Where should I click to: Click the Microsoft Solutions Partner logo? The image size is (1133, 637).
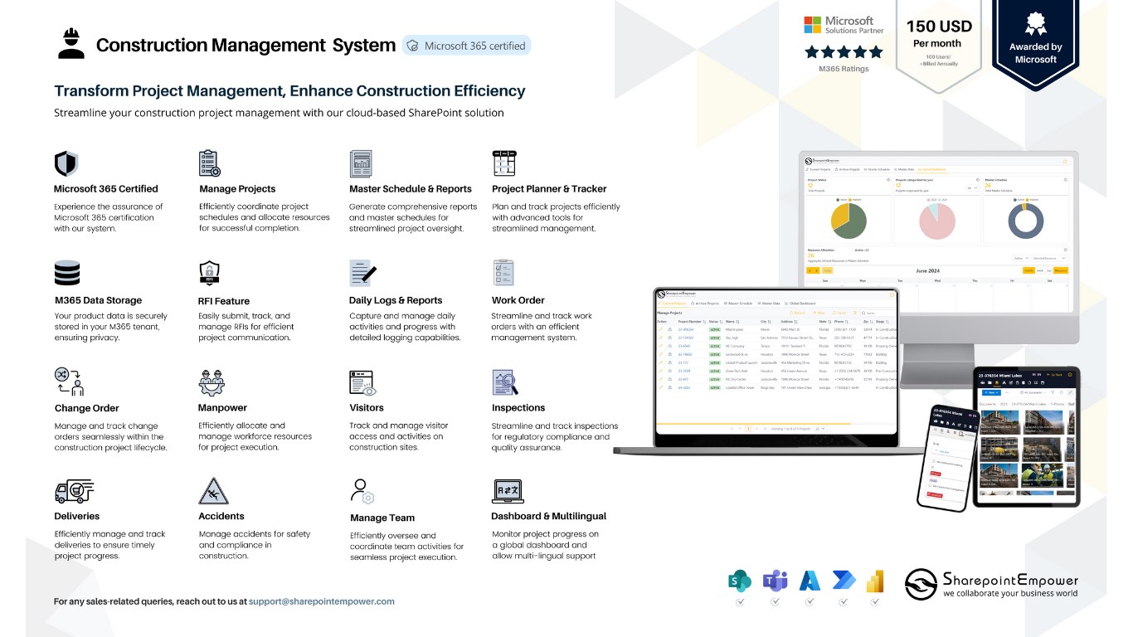tap(844, 25)
